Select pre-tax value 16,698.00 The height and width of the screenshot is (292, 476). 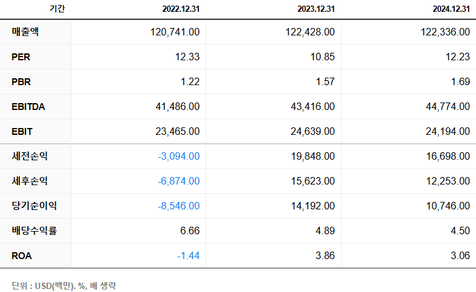pos(448,157)
